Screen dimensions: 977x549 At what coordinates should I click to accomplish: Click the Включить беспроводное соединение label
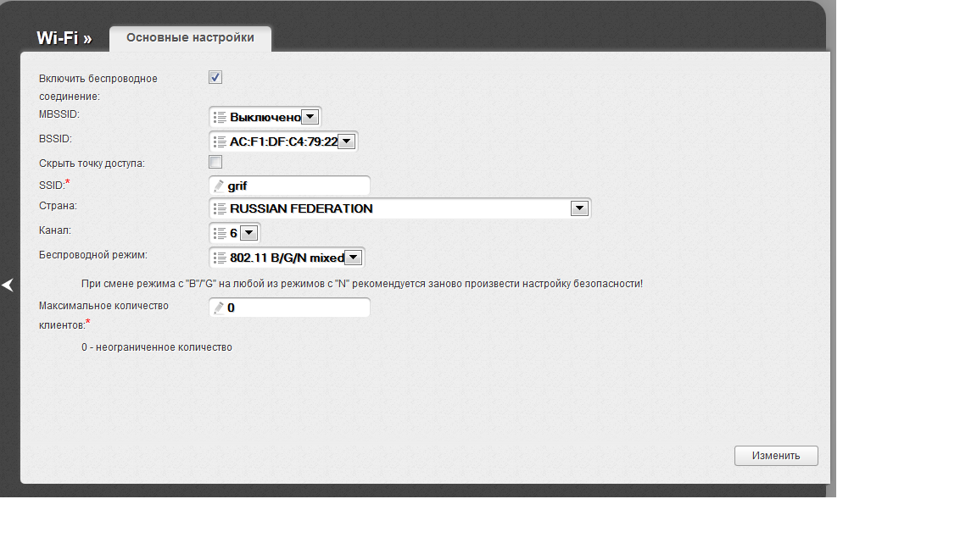pos(98,87)
